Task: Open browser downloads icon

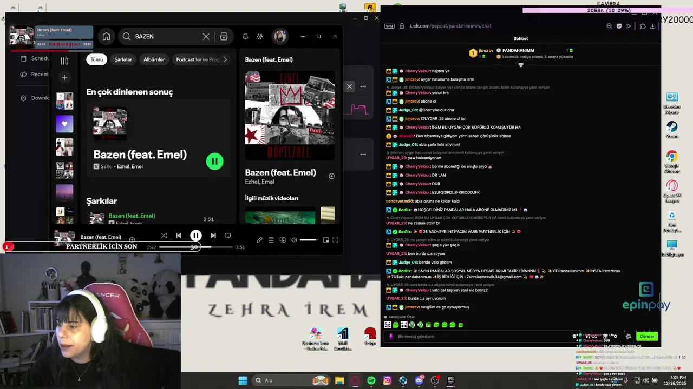Action: (x=652, y=26)
